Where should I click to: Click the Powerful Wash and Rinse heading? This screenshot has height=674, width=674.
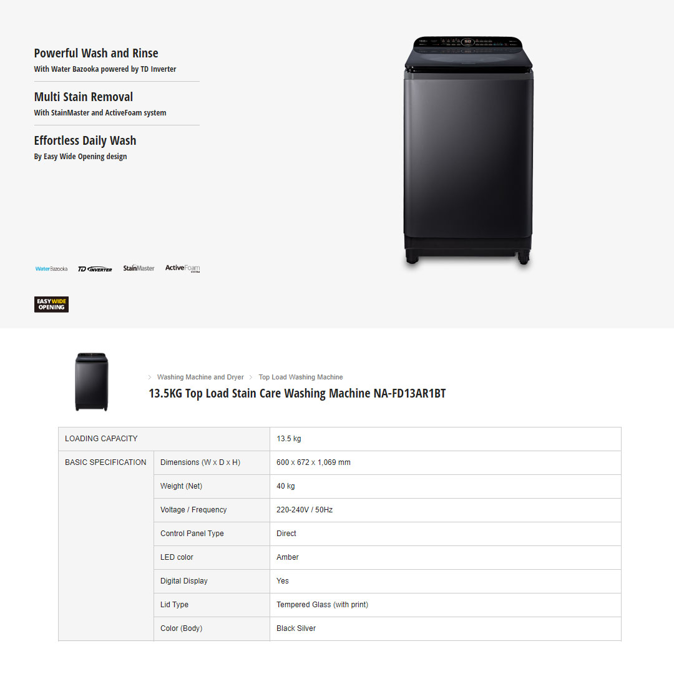tap(96, 54)
